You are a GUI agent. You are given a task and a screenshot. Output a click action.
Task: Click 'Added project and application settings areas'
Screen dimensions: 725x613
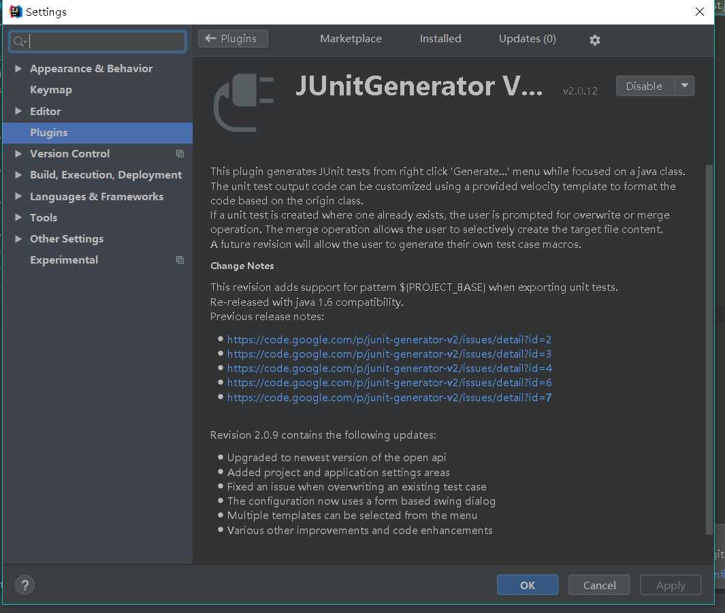tap(338, 473)
